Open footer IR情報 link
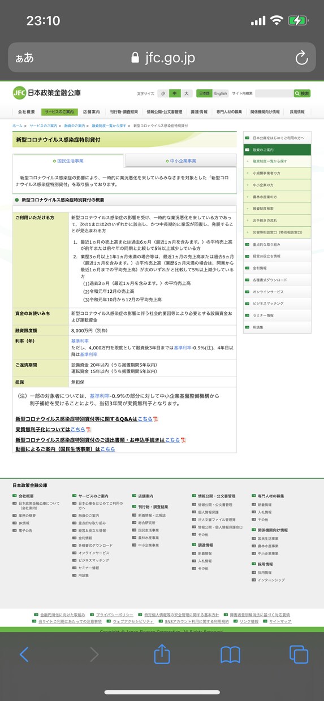 (24, 523)
